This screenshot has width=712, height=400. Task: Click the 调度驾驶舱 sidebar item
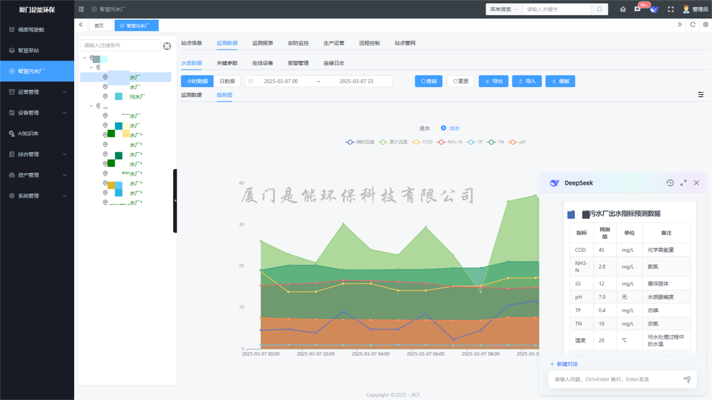(x=37, y=30)
